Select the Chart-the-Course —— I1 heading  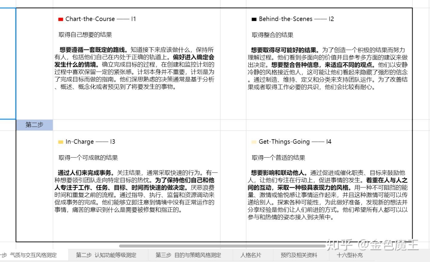pyautogui.click(x=101, y=19)
